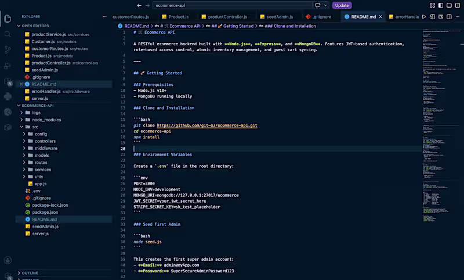
Task: Collapse the Open Editors section
Action: [19, 26]
